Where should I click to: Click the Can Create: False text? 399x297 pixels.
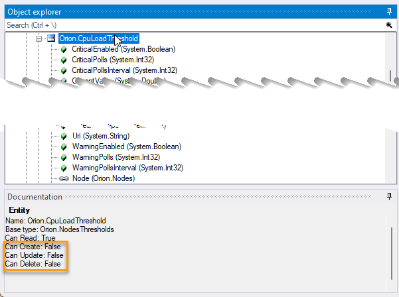(33, 247)
